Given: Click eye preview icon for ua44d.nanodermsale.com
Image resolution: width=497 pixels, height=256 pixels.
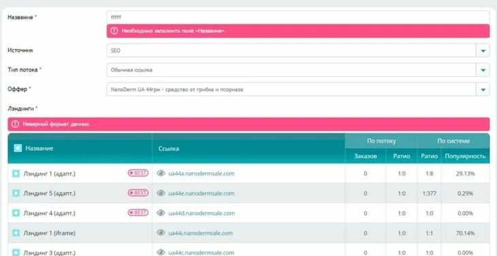Looking at the screenshot, I should [x=161, y=213].
